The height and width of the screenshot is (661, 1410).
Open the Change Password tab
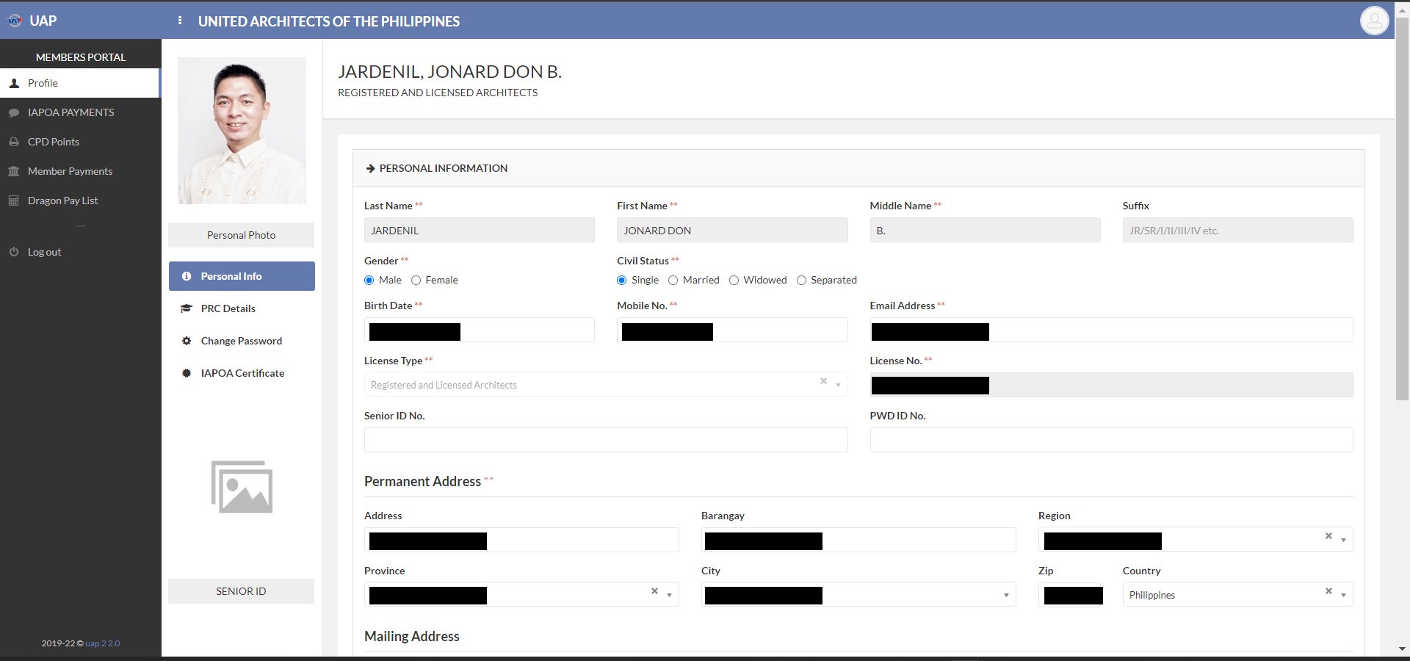tap(242, 341)
